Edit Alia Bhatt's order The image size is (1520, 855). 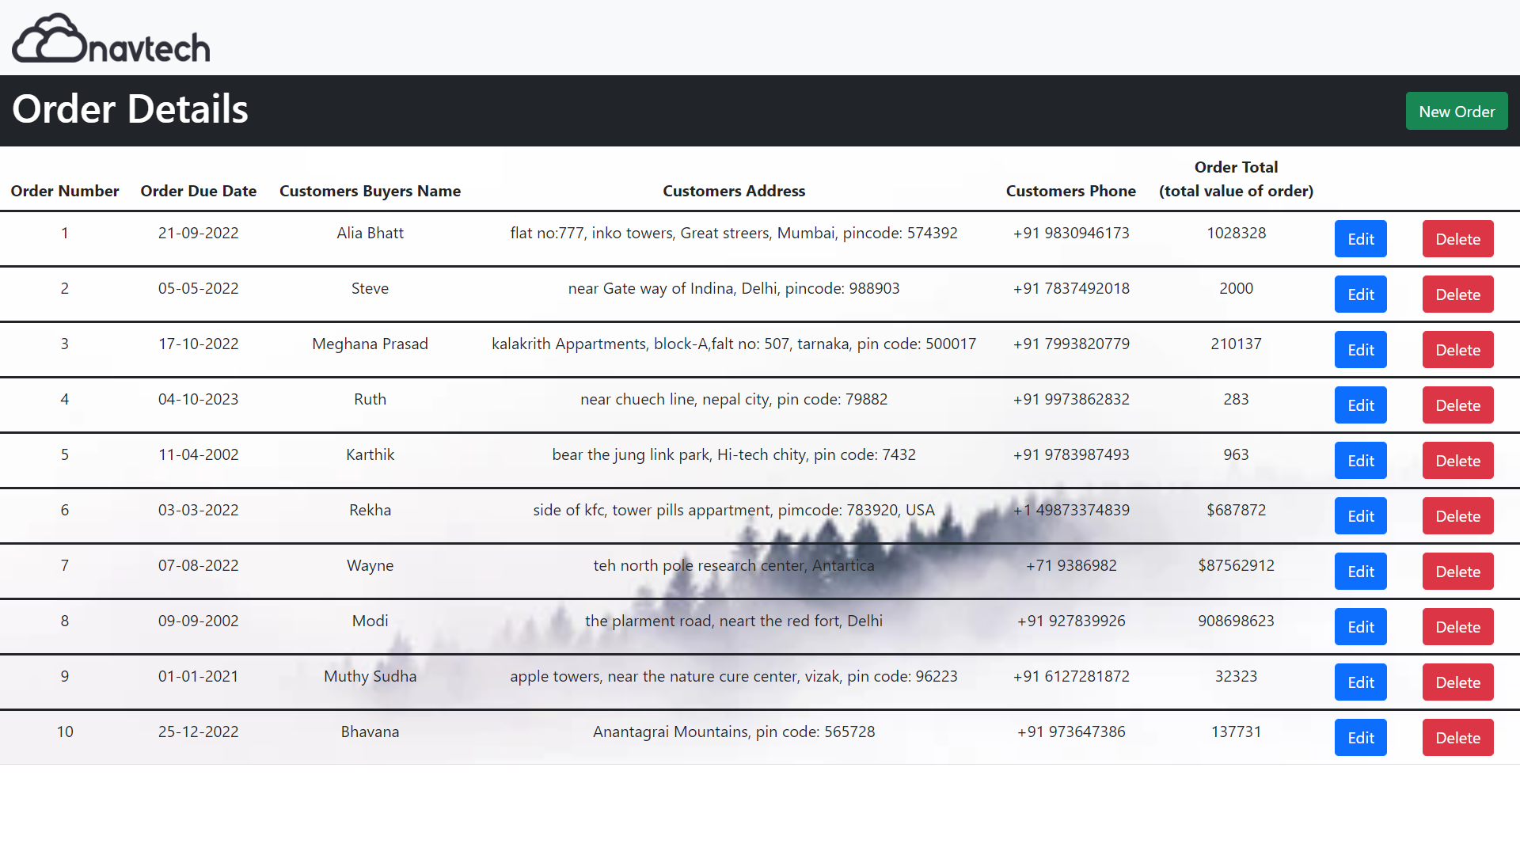[1360, 239]
